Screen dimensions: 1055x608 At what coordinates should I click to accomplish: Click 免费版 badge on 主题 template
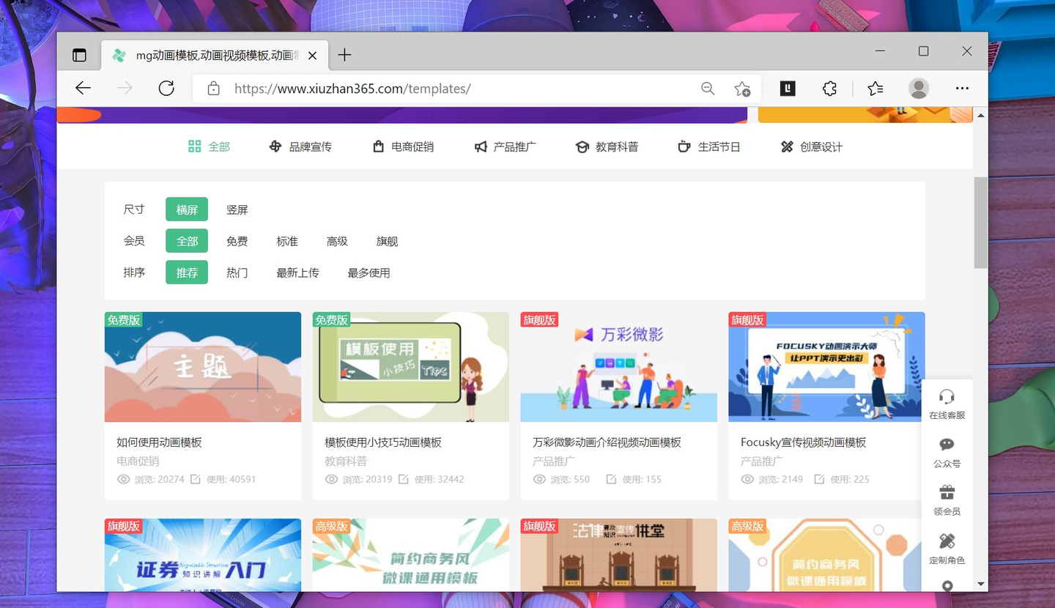(123, 319)
